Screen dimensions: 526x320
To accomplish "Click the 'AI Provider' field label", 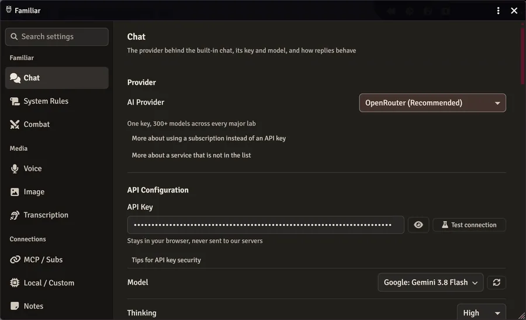I will [x=146, y=102].
